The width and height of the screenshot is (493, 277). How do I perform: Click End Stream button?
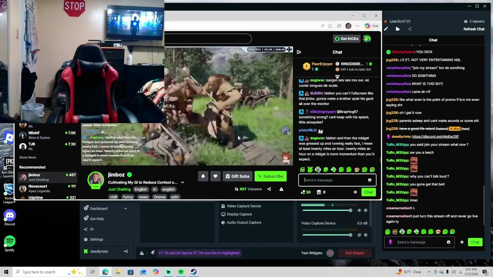355,253
